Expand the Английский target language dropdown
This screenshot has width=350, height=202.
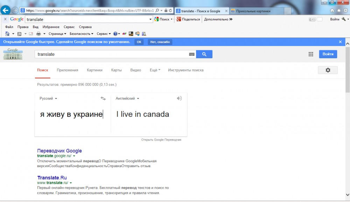[x=127, y=99]
